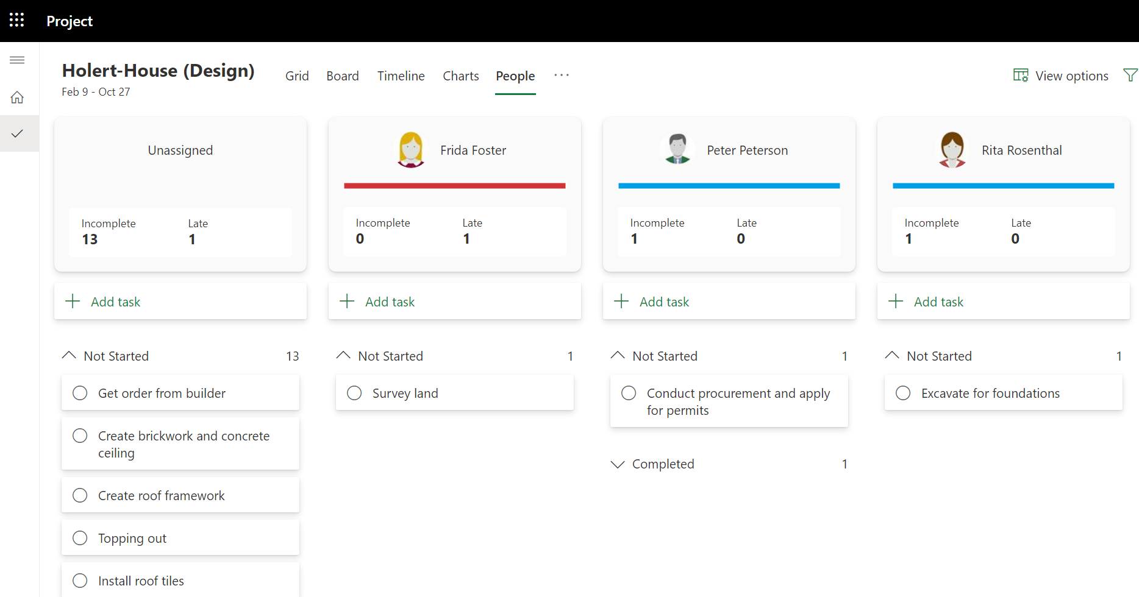Open the Microsoft 365 app launcher
Screen dimensions: 1139x597
pyautogui.click(x=16, y=19)
